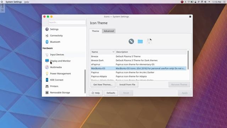
Task: Select the Breeze Dark theme row
Action: tap(139, 60)
